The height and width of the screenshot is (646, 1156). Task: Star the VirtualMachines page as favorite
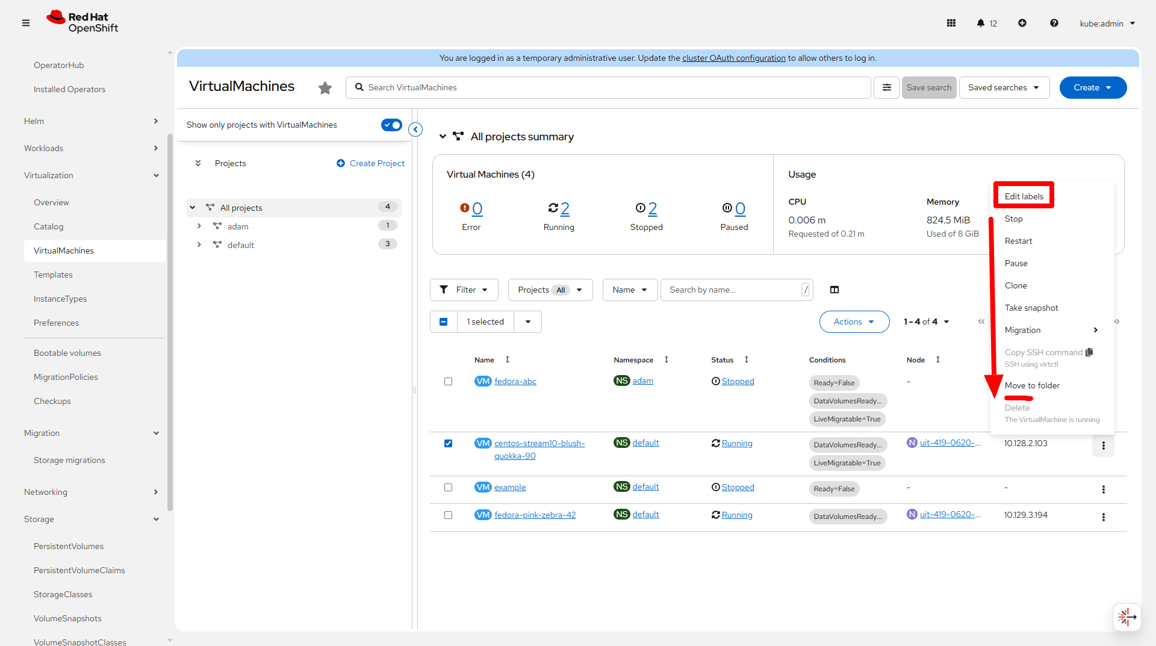pyautogui.click(x=325, y=88)
